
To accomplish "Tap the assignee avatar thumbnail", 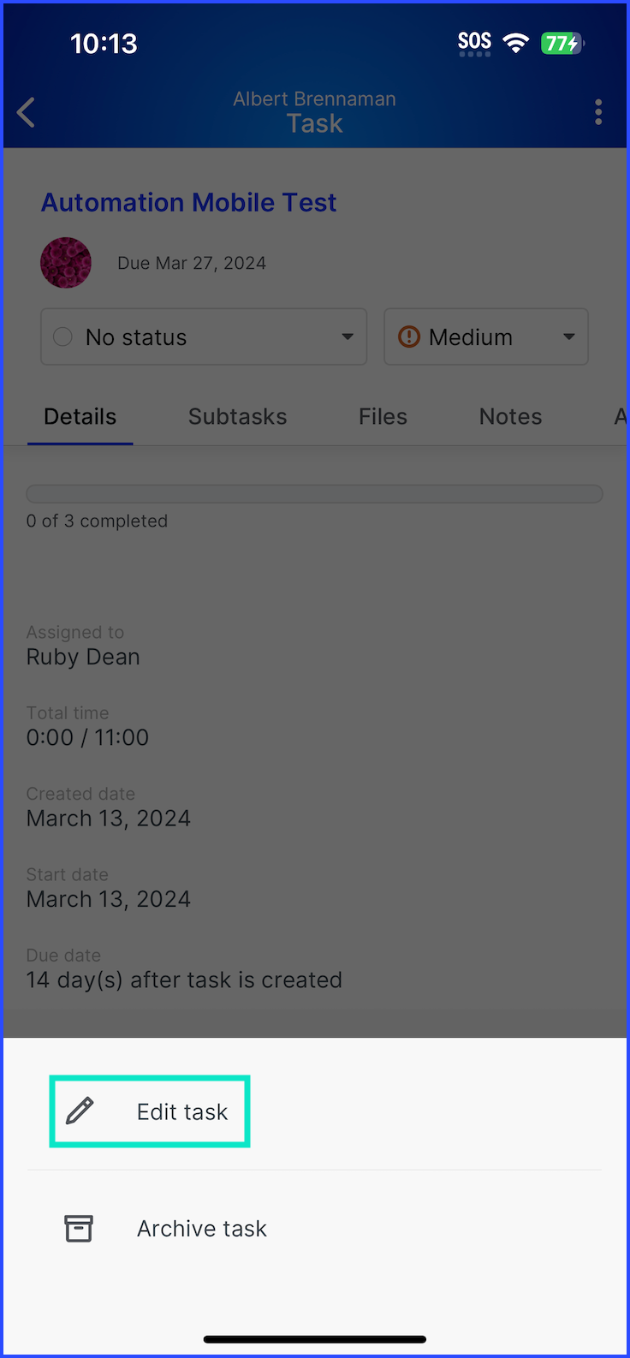I will [x=66, y=262].
